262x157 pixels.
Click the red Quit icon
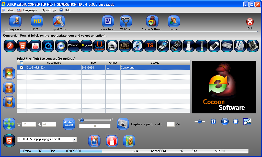point(250,22)
